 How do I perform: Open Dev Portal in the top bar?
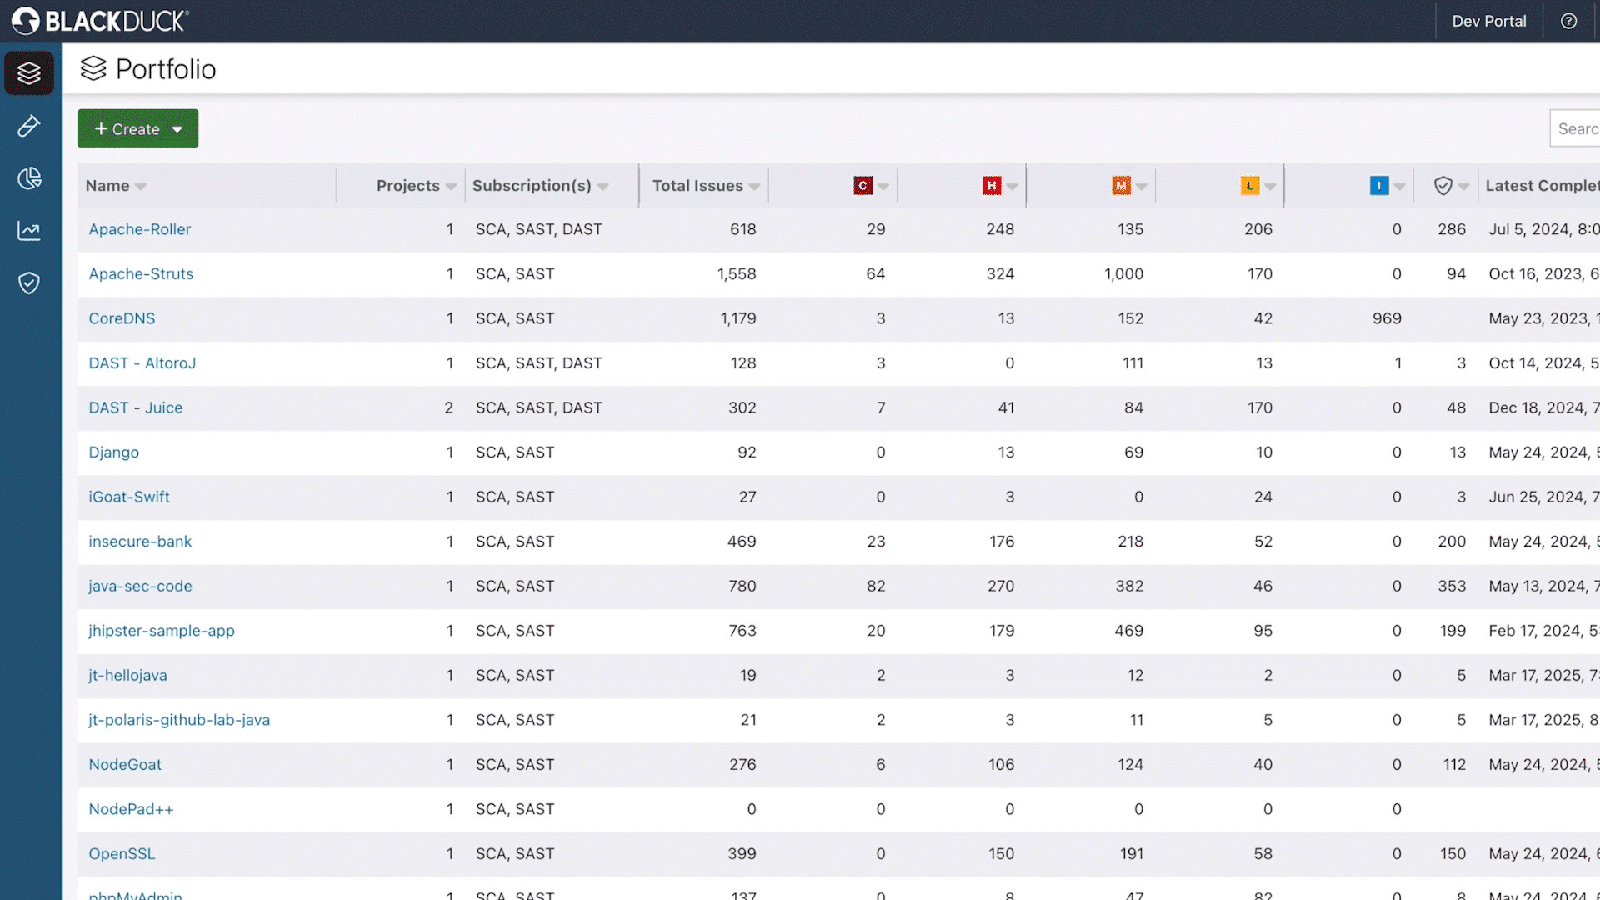point(1488,21)
